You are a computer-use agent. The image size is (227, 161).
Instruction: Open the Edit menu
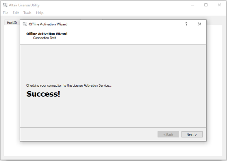[x=16, y=13]
